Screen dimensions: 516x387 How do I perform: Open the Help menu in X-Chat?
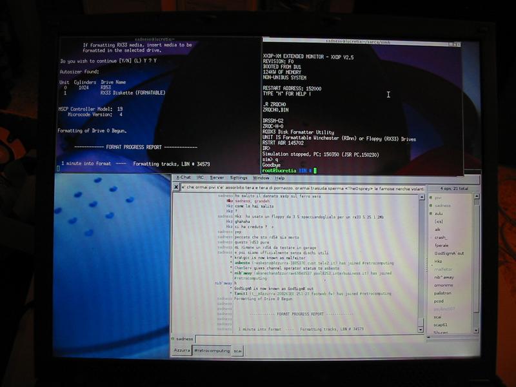(x=280, y=178)
